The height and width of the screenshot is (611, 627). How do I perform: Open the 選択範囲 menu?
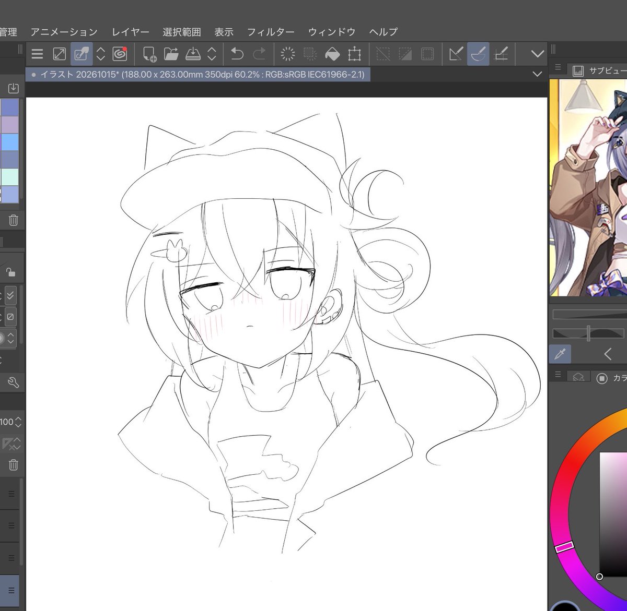182,32
